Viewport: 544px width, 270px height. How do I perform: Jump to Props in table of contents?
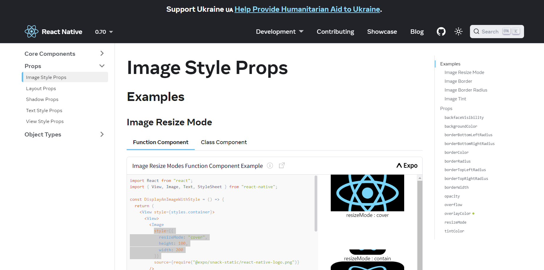click(446, 109)
